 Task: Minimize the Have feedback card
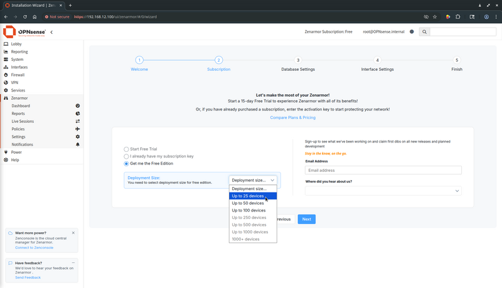point(73,263)
